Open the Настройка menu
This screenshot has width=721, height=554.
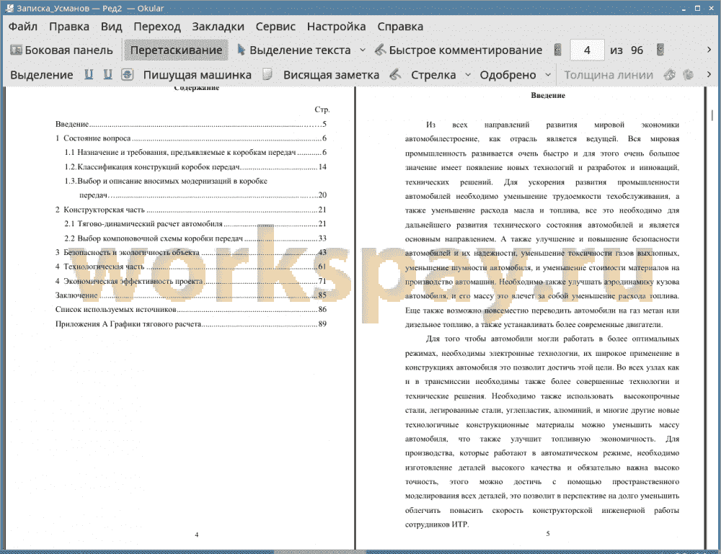(336, 27)
